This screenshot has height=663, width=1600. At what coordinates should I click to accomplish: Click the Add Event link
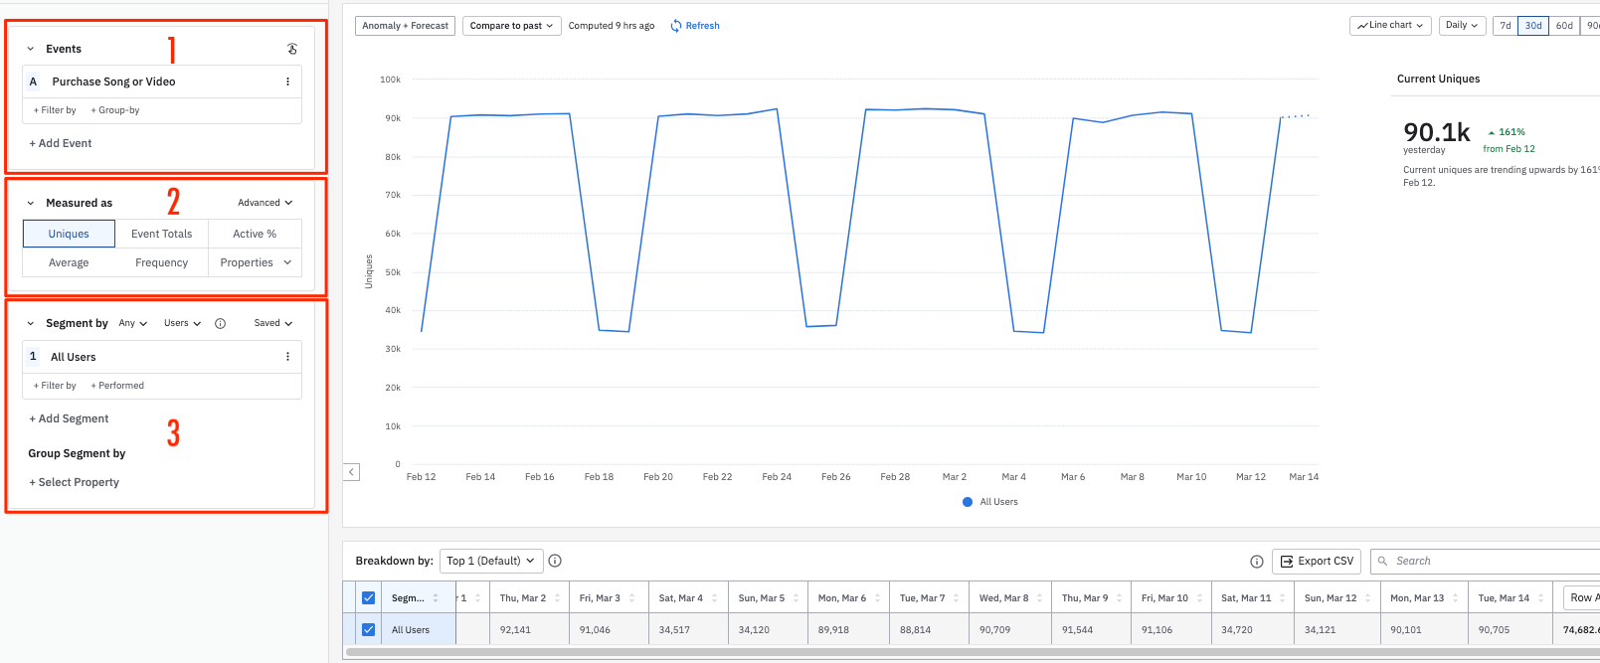(x=61, y=143)
